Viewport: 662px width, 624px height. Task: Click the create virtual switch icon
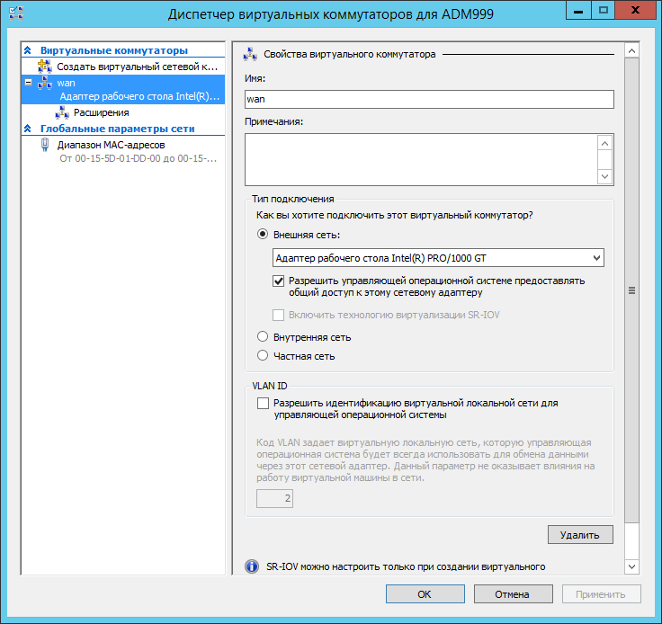(x=45, y=67)
